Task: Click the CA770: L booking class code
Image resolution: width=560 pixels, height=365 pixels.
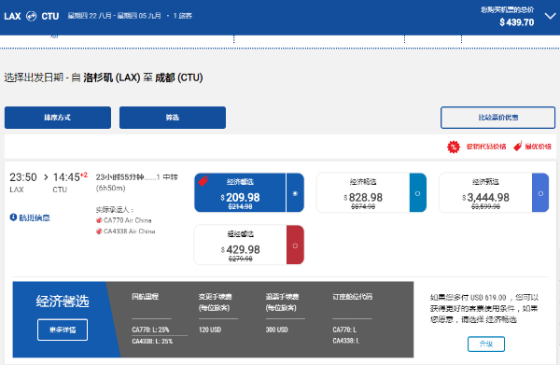Action: [x=344, y=330]
